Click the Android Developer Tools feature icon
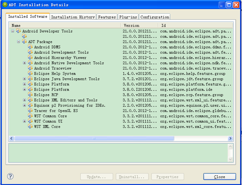 tap(18, 31)
